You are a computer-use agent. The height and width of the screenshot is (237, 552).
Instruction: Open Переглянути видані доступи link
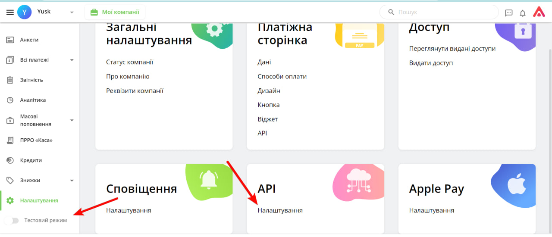[x=452, y=49]
